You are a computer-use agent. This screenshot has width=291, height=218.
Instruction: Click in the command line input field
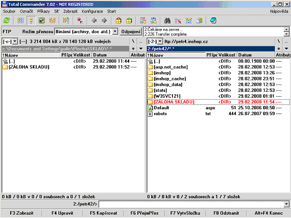tap(191, 204)
